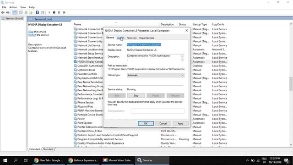Close the NVIDIA Properties dialog
This screenshot has height=165, width=293.
coord(186,31)
